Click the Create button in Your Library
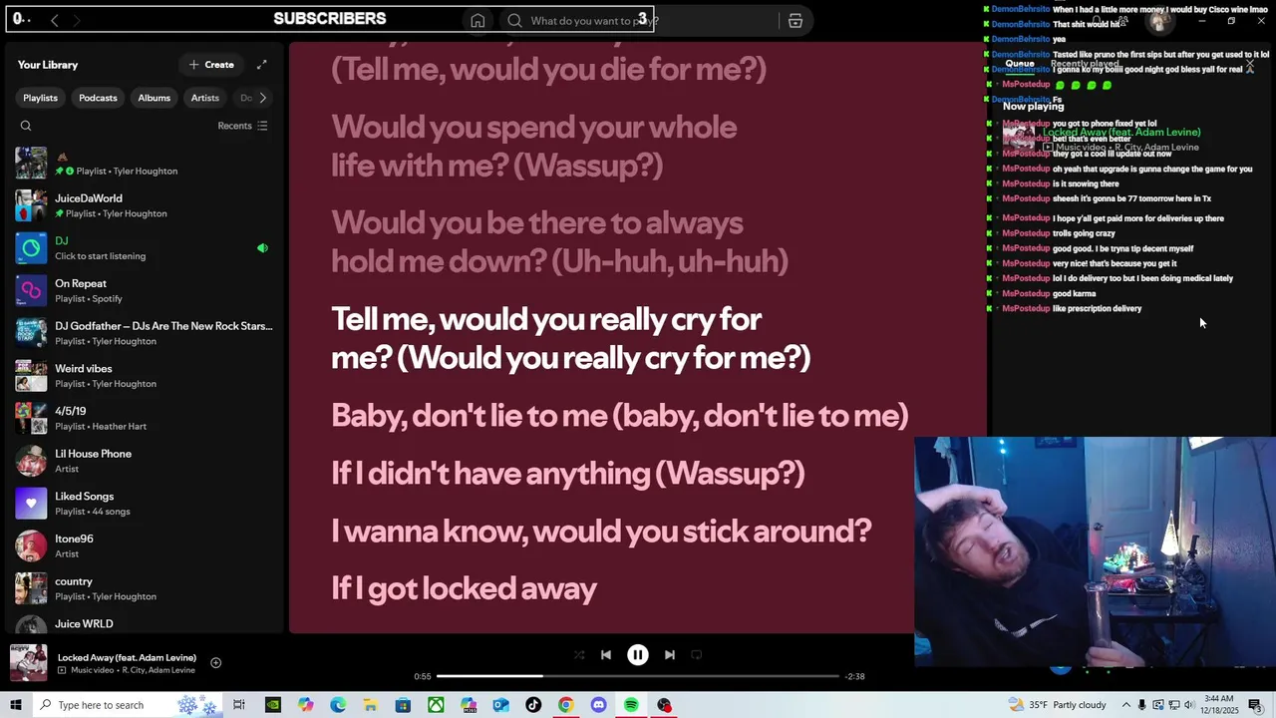 211,65
